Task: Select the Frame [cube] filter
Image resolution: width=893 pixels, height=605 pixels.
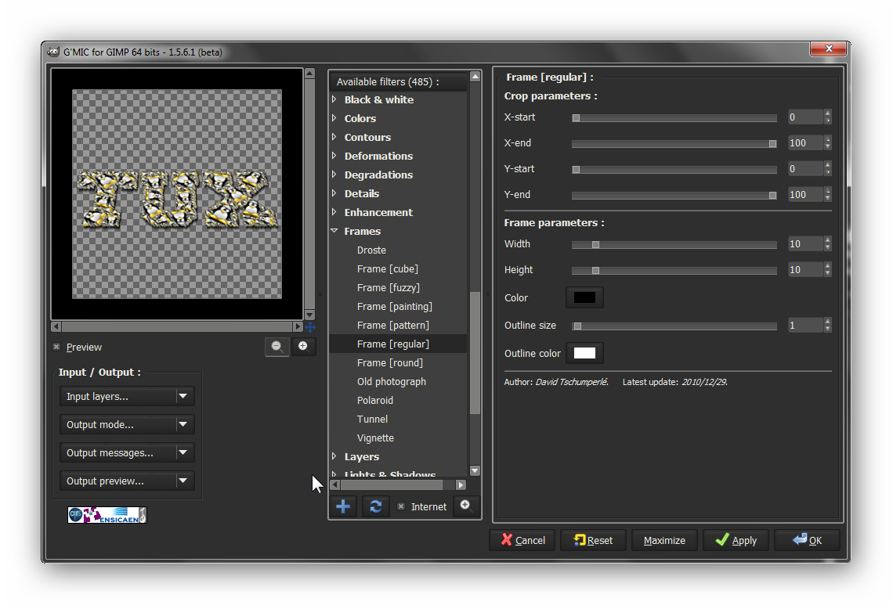Action: coord(387,268)
